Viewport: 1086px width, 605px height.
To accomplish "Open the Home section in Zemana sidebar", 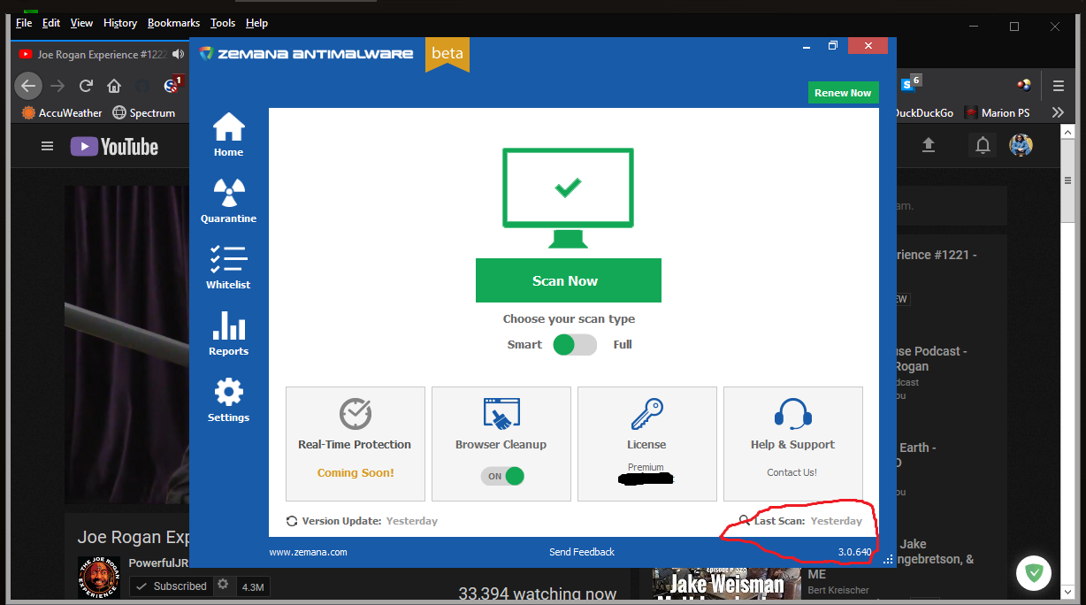I will tap(228, 134).
